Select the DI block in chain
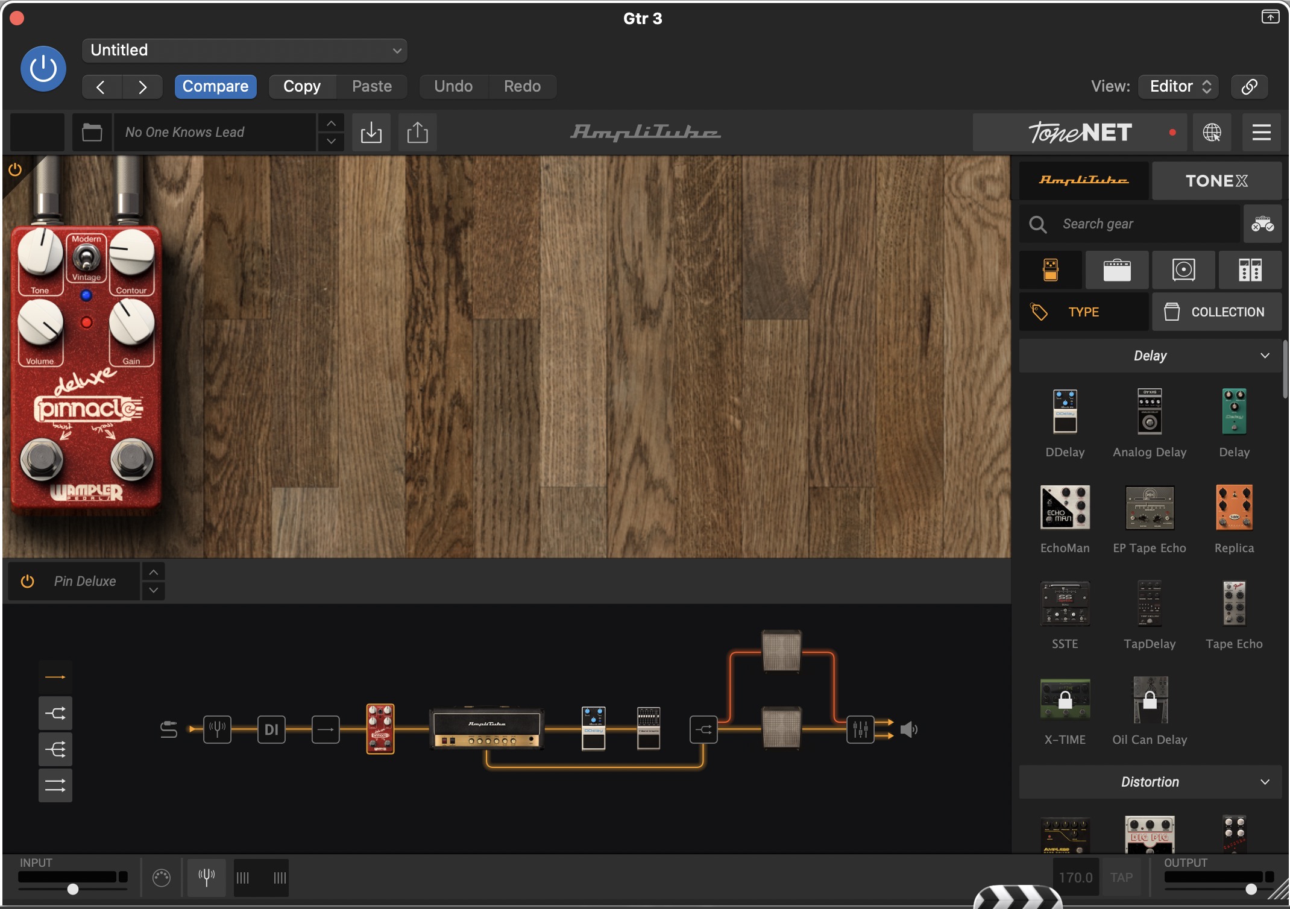The width and height of the screenshot is (1290, 909). [271, 729]
